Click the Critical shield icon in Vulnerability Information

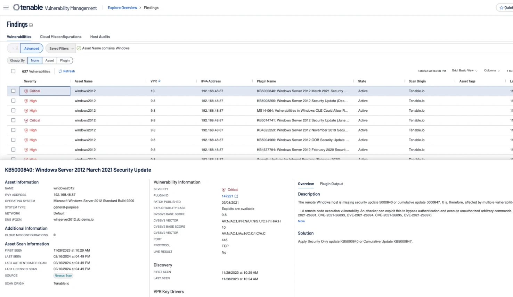(x=224, y=190)
